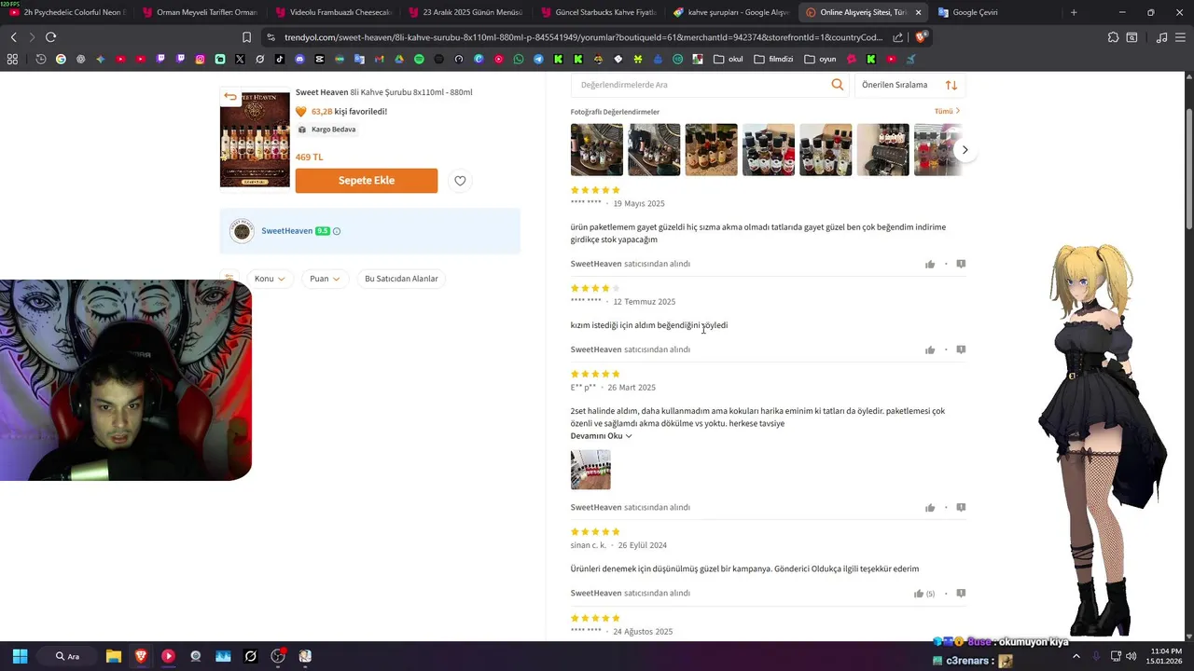Like the sinan c. k. review
The image size is (1194, 671).
(x=919, y=594)
